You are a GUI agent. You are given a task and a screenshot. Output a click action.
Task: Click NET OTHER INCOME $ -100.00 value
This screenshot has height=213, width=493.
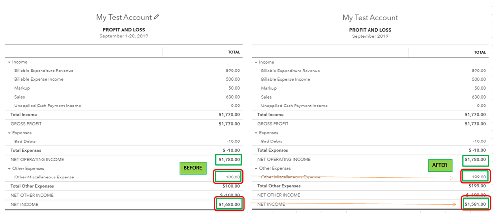pyautogui.click(x=230, y=195)
